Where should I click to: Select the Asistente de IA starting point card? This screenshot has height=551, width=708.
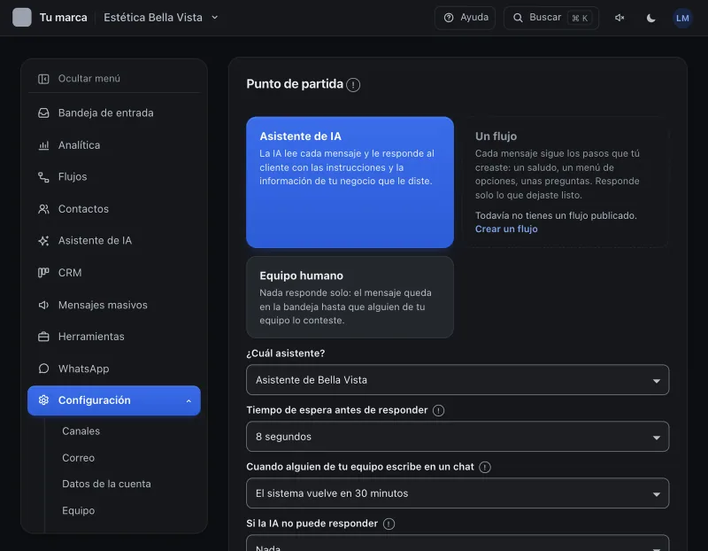(x=350, y=182)
